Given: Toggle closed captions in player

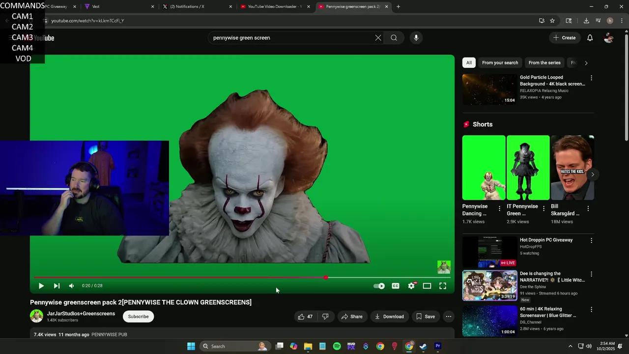Looking at the screenshot, I should [x=396, y=286].
